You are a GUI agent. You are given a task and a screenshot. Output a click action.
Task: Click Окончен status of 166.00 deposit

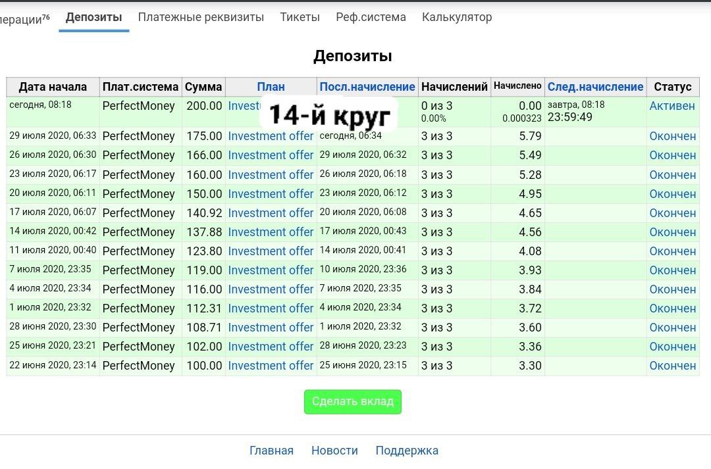pyautogui.click(x=672, y=155)
